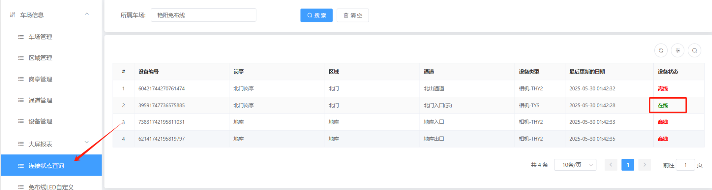Click the round search toggle icon
The width and height of the screenshot is (712, 190).
tap(694, 50)
